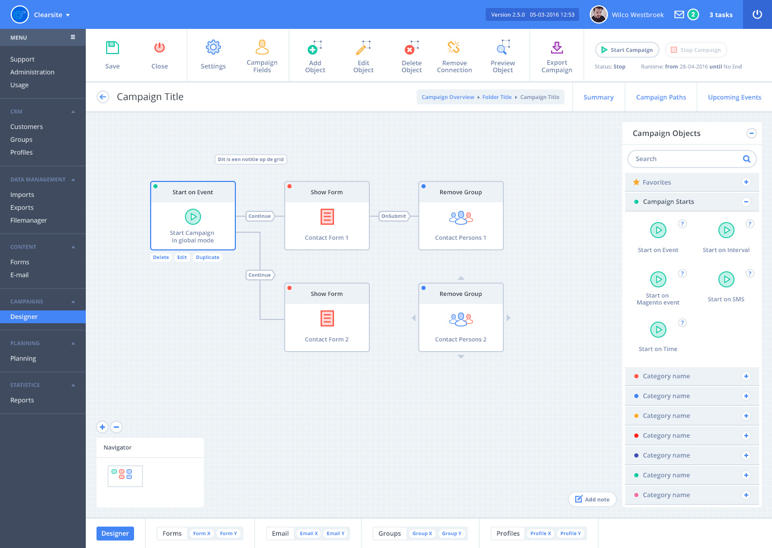Click the Export Campaign icon
This screenshot has width=772, height=548.
pyautogui.click(x=557, y=48)
